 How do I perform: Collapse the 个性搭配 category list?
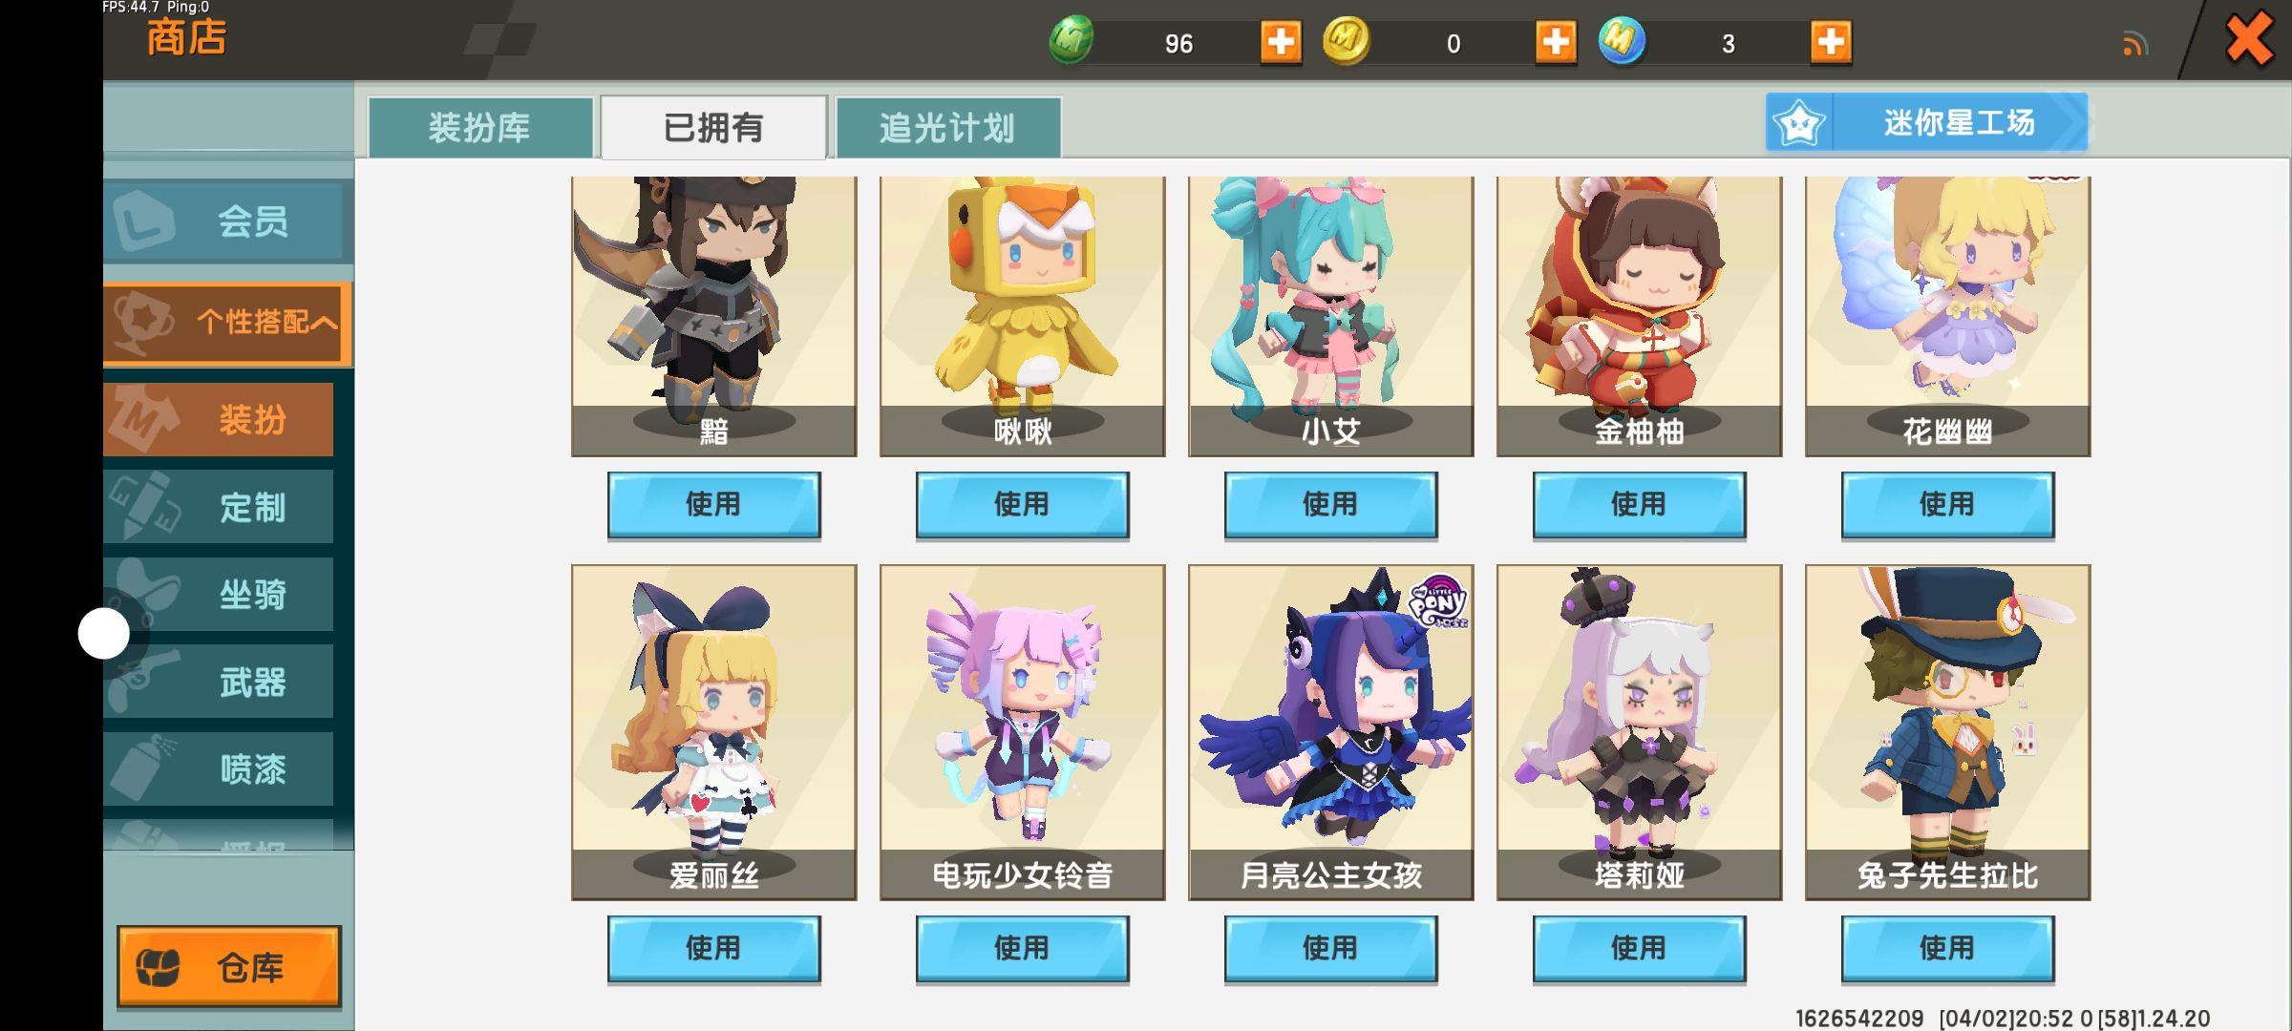point(228,323)
